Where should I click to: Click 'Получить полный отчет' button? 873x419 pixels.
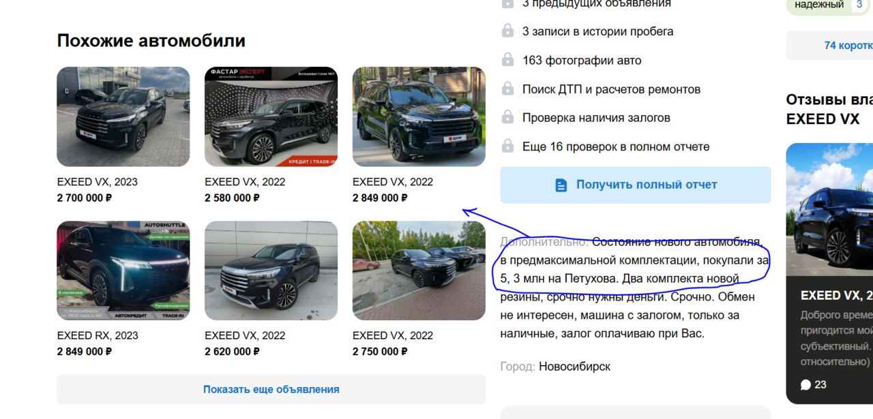click(x=636, y=185)
